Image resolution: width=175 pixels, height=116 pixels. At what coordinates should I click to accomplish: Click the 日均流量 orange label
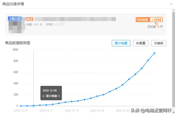pos(142,20)
